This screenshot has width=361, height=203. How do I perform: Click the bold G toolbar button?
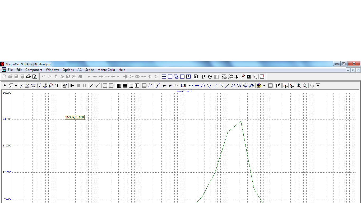210,77
